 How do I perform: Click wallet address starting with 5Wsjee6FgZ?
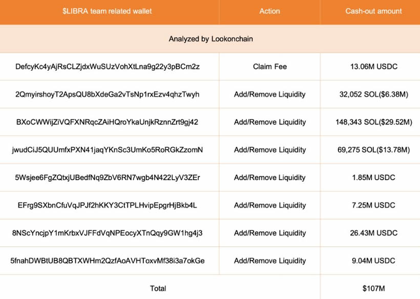click(x=108, y=178)
